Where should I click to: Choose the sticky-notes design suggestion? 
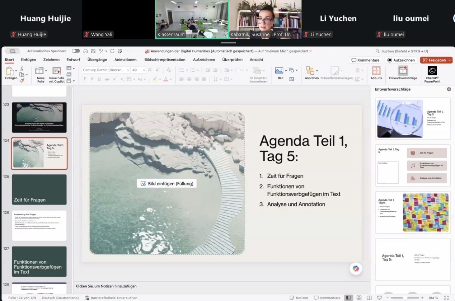(x=413, y=212)
